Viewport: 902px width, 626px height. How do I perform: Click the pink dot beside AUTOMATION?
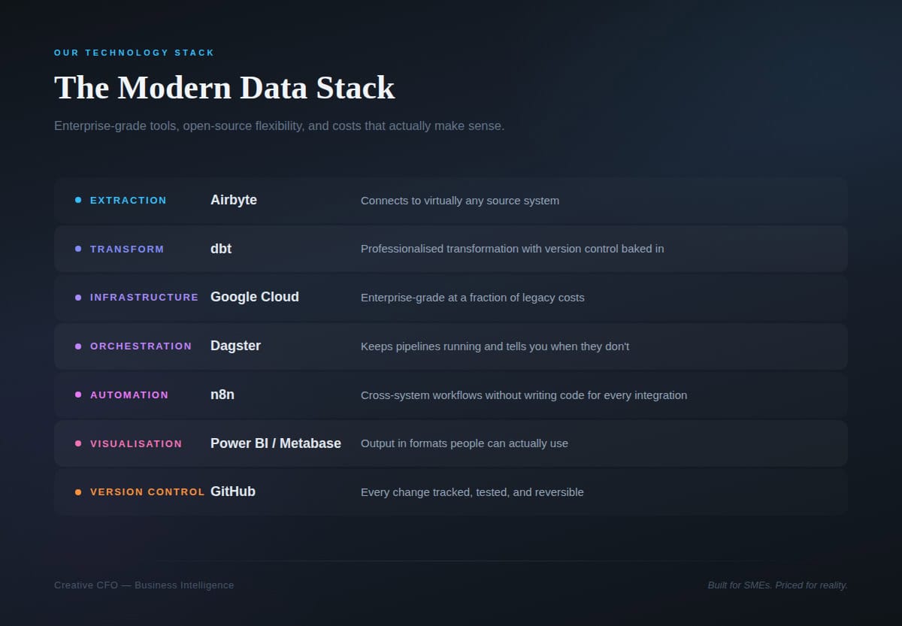tap(78, 395)
